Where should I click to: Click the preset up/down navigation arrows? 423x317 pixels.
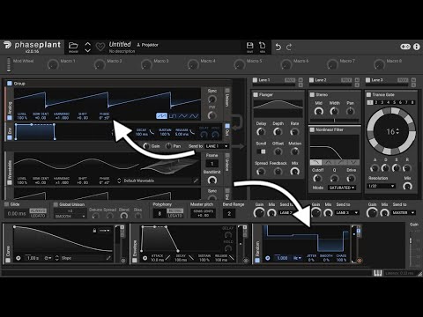point(88,47)
